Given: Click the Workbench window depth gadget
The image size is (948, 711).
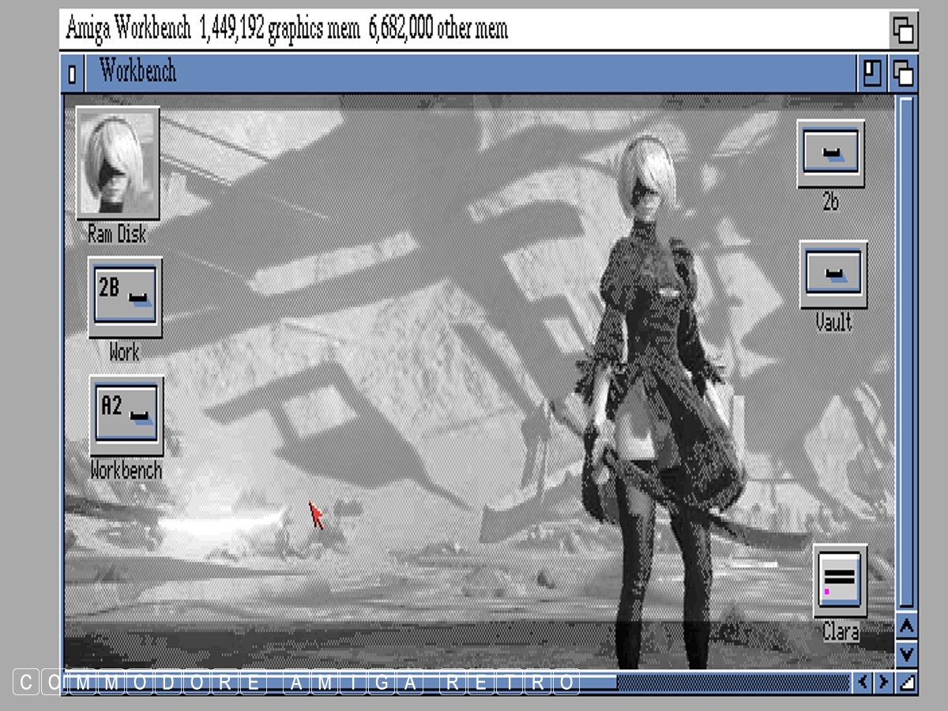Looking at the screenshot, I should pos(903,74).
